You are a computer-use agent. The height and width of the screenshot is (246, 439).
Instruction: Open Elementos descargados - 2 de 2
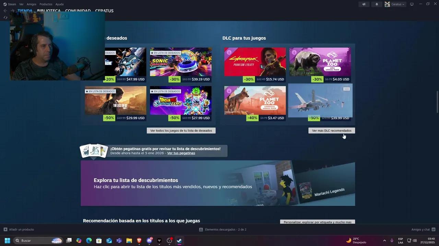pos(226,230)
